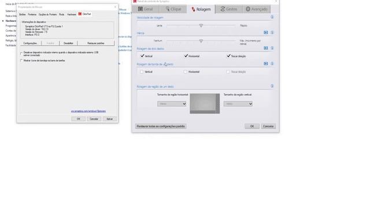Select the Rolagem tab
370x208 pixels.
(x=201, y=9)
